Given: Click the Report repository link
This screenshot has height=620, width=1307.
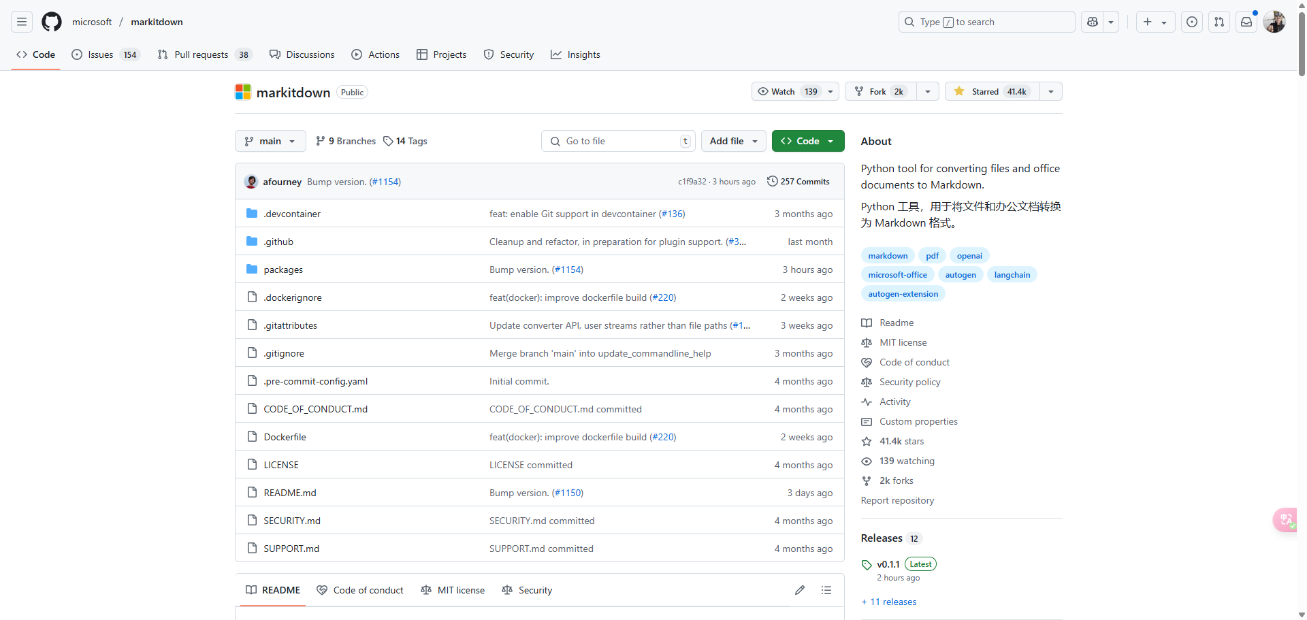Looking at the screenshot, I should click(897, 500).
